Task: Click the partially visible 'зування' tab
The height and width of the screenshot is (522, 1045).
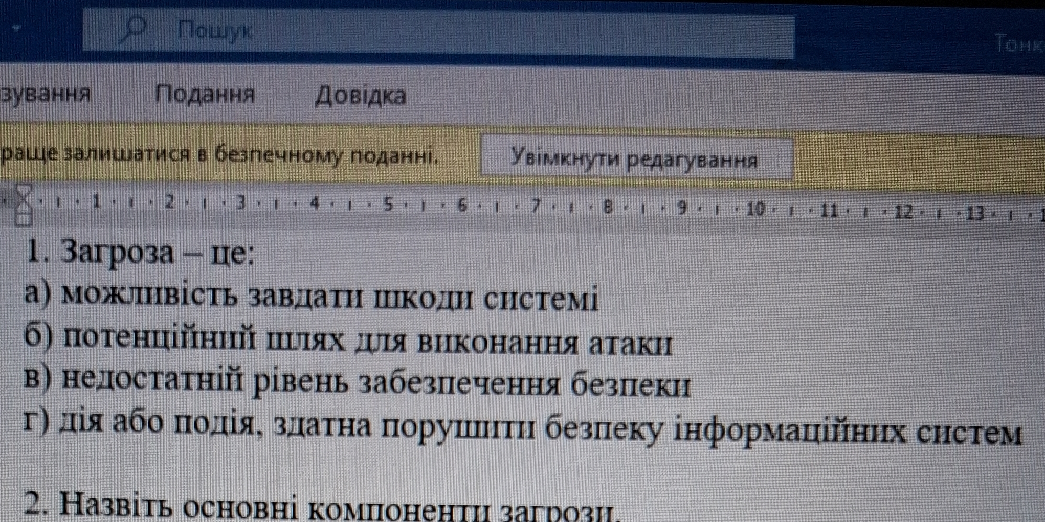Action: (46, 95)
